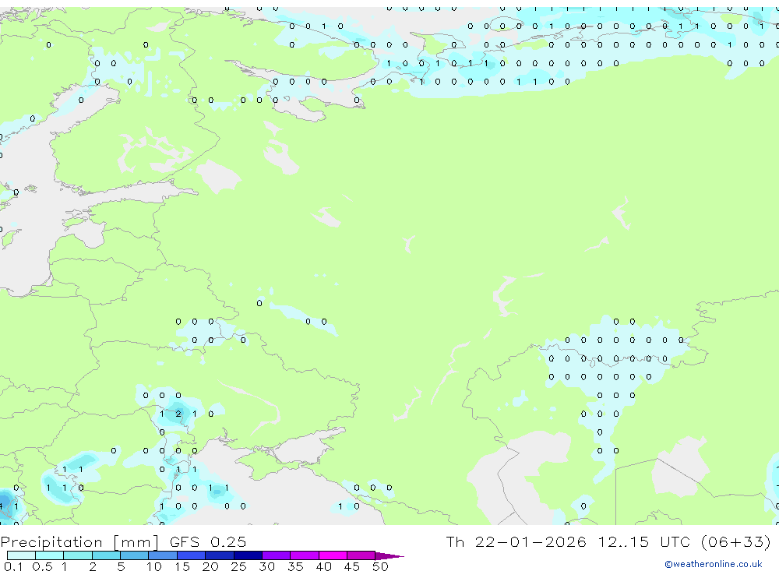Select the 45–50 mm legend swatch
Viewport: 779px width, 571px height.
tap(361, 555)
